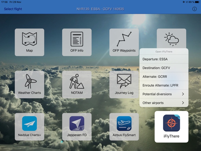201x151 pixels.
Task: Open the weather tile with sun and cloud
Action: coord(172,39)
